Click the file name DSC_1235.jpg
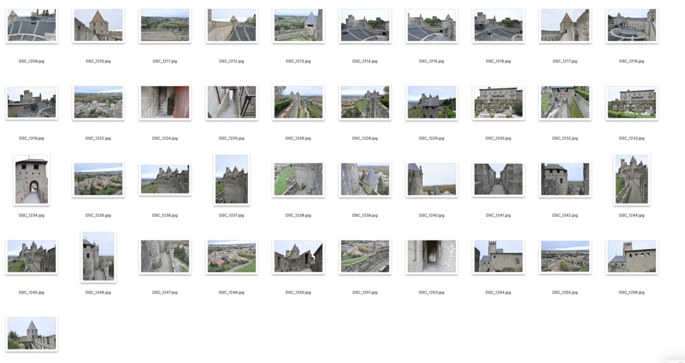This screenshot has height=363, width=685. (98, 215)
